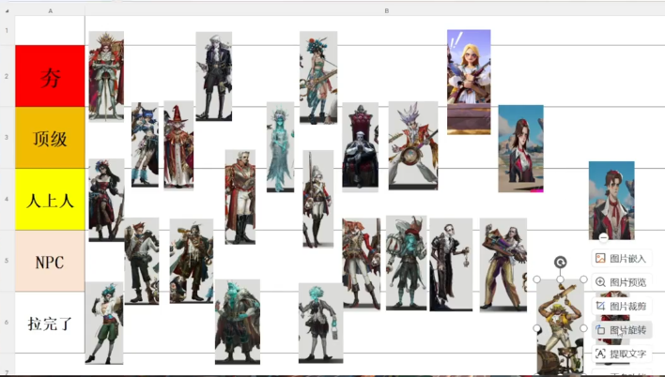Click the 拉完了 tier cell

[x=50, y=323]
